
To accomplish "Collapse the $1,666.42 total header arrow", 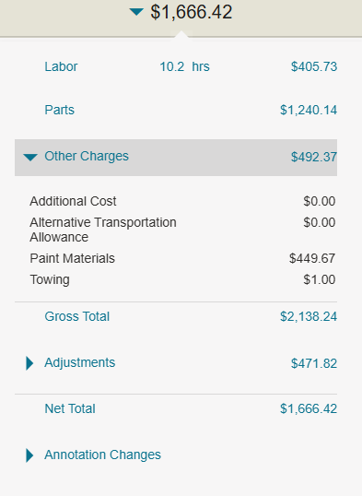I will (x=136, y=12).
